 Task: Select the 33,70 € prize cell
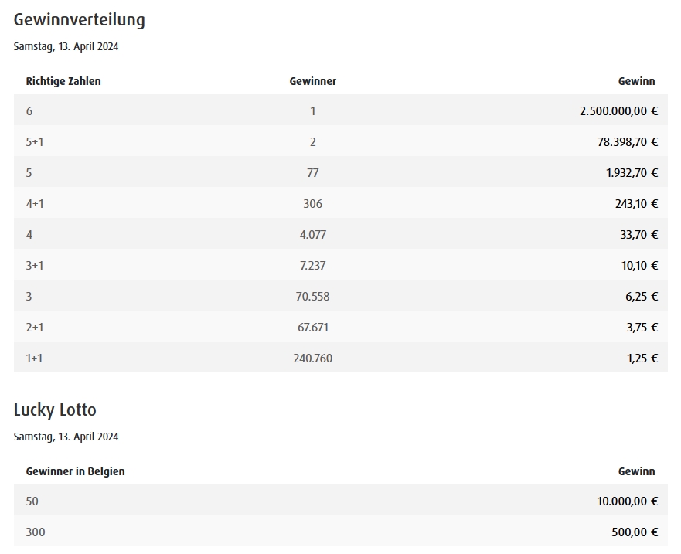point(638,235)
